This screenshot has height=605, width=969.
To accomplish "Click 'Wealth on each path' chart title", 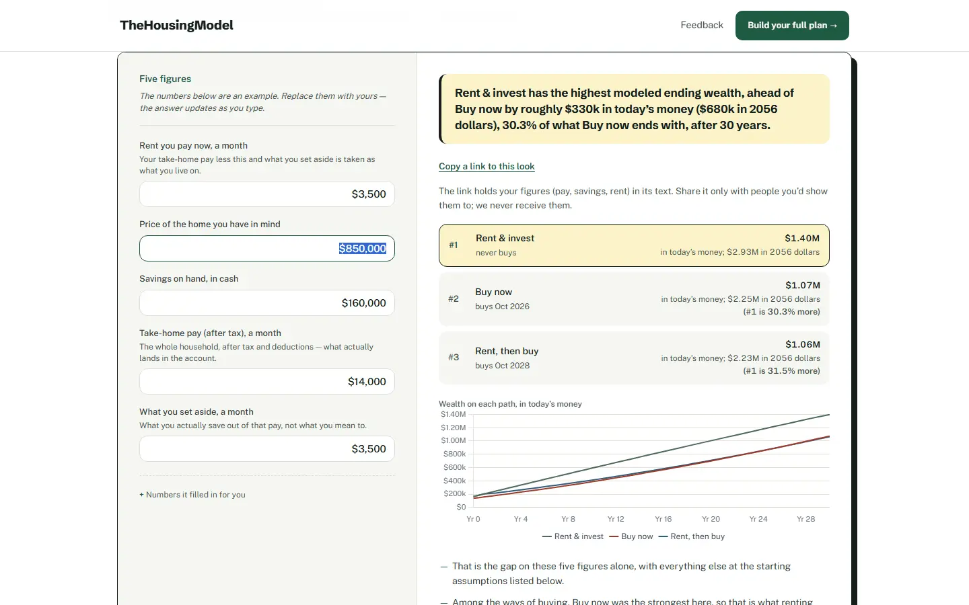I will click(x=510, y=404).
